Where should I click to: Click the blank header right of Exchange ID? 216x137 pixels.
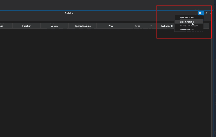pos(206,26)
